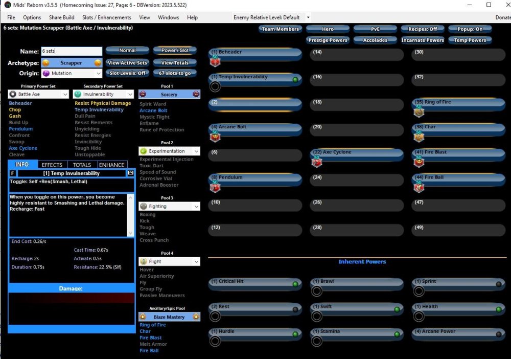The width and height of the screenshot is (511, 359).
Task: Click the enhancement icon under Pendulum
Action: pos(215,187)
